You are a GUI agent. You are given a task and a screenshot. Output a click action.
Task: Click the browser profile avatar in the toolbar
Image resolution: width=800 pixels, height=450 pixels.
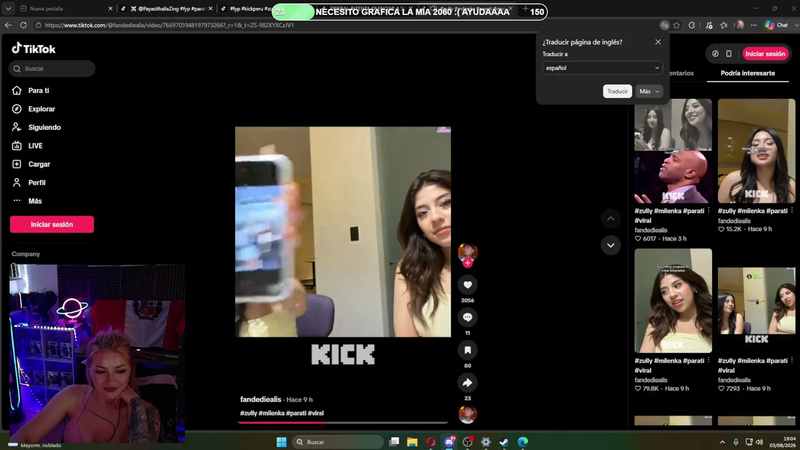pyautogui.click(x=740, y=25)
